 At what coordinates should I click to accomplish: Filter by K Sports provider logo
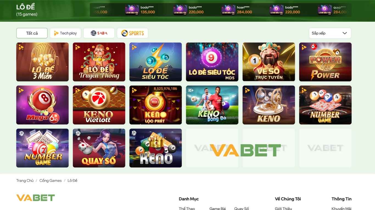point(132,33)
